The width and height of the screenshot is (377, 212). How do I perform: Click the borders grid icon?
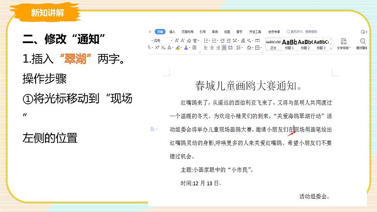257,47
